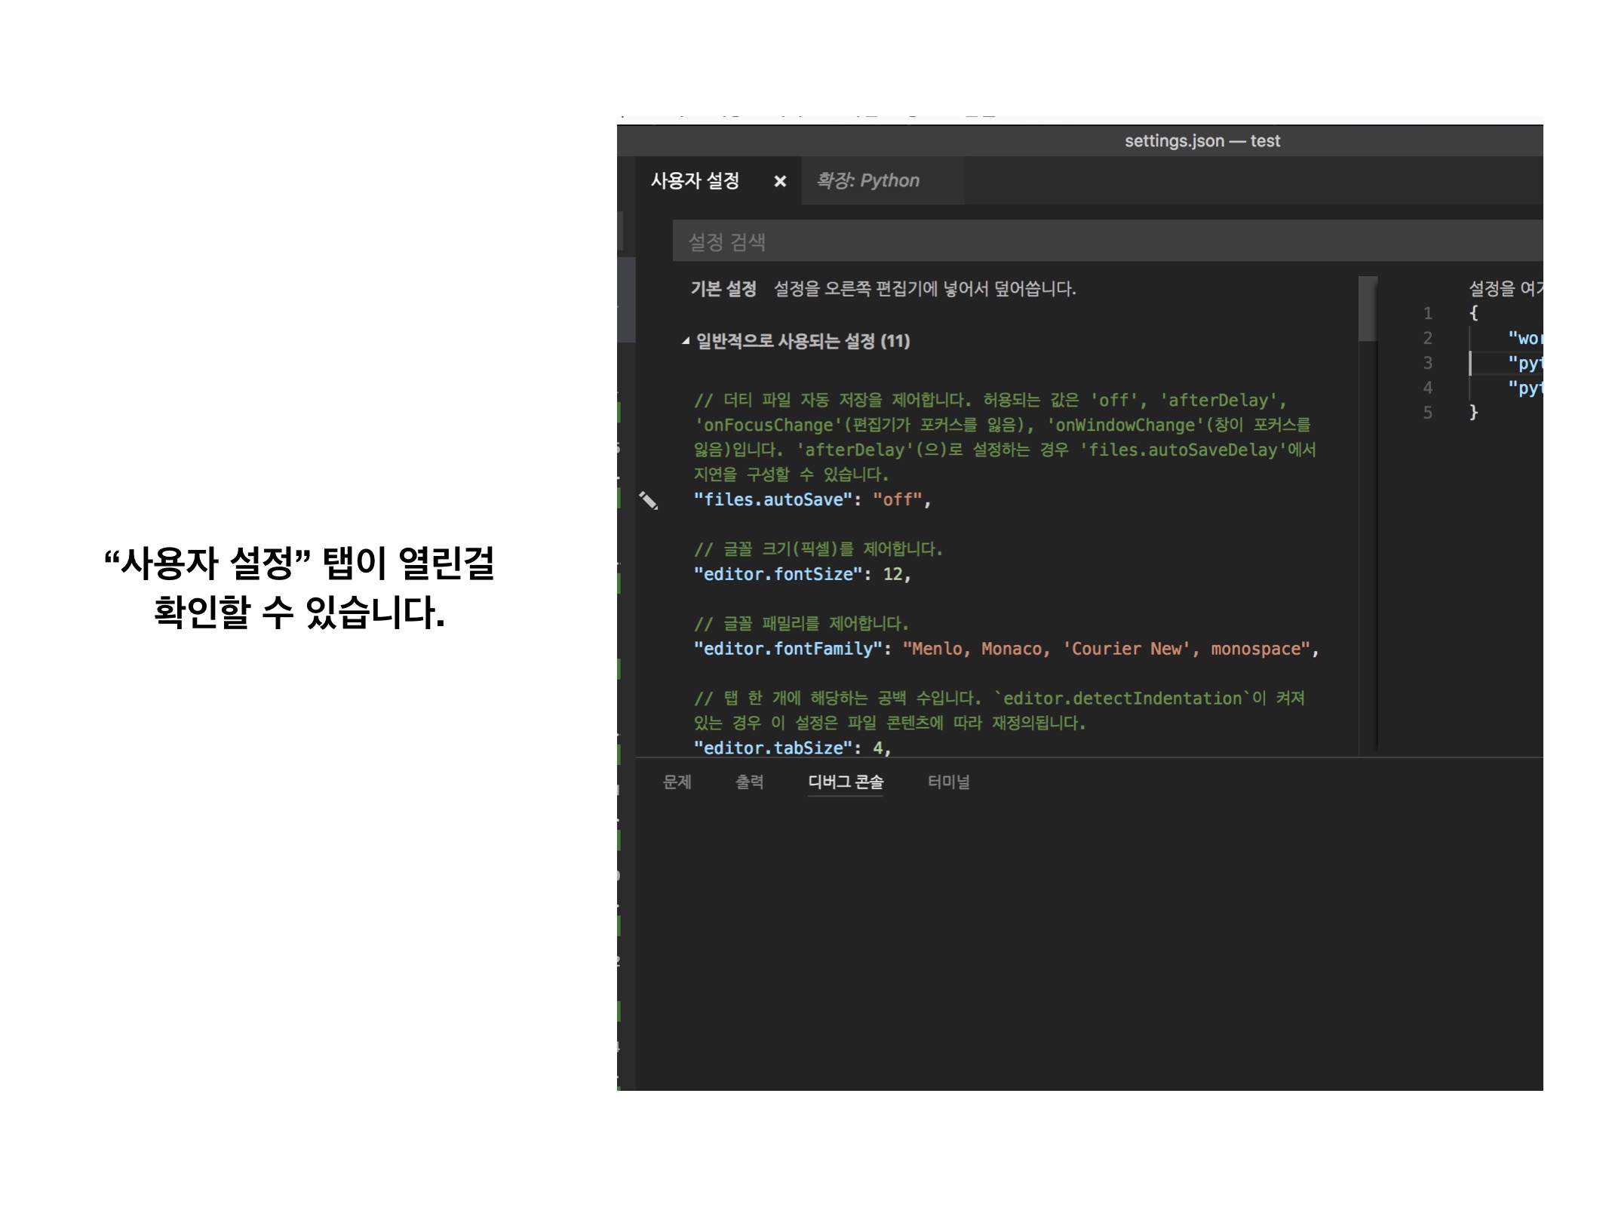This screenshot has width=1609, height=1207.
Task: Click line number 1 in user settings editor
Action: tap(1427, 313)
